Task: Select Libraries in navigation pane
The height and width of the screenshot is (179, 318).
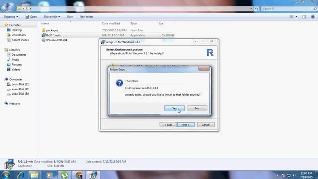Action: (14, 50)
